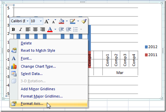
Task: Click the red 2011 legend swatch
Action: click(146, 55)
